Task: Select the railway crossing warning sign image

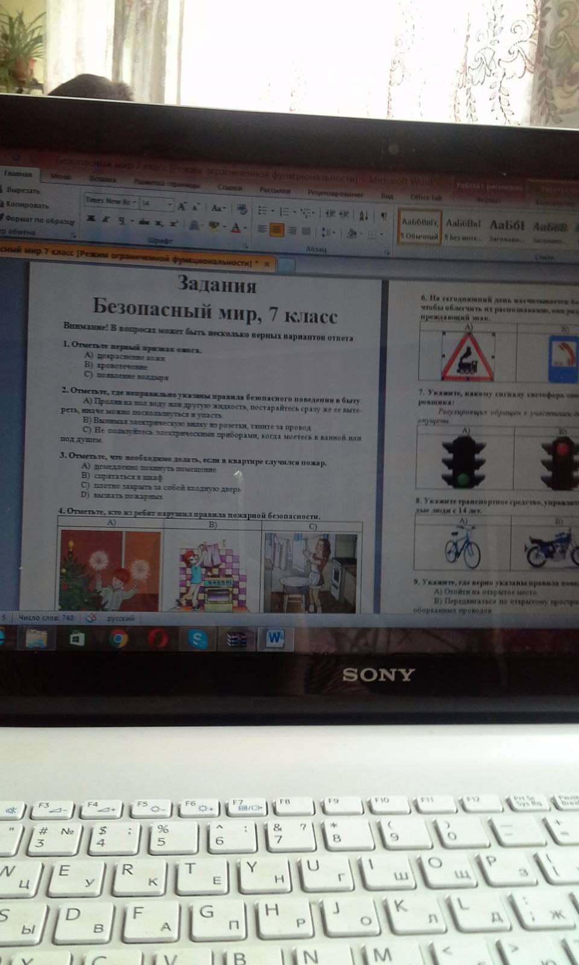Action: [x=469, y=356]
